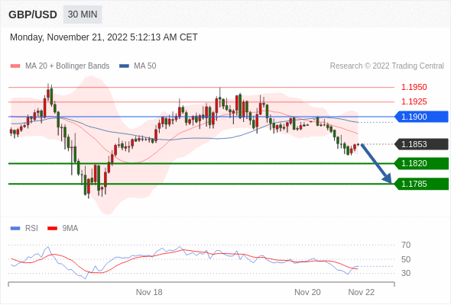The width and height of the screenshot is (451, 305).
Task: Click the RSI 50 level label
Action: [406, 259]
